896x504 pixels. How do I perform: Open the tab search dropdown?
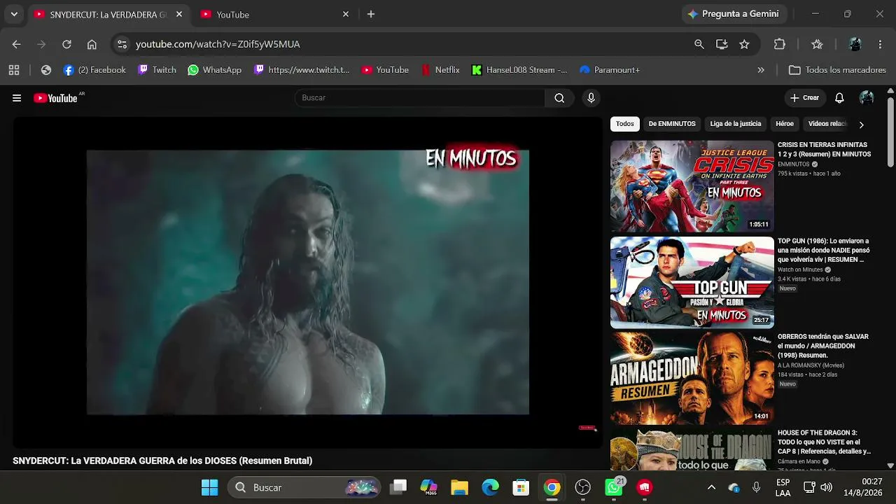pos(14,14)
